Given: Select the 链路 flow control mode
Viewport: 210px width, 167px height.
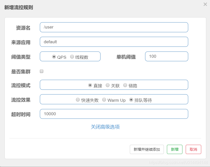Looking at the screenshot, I should click(125, 85).
